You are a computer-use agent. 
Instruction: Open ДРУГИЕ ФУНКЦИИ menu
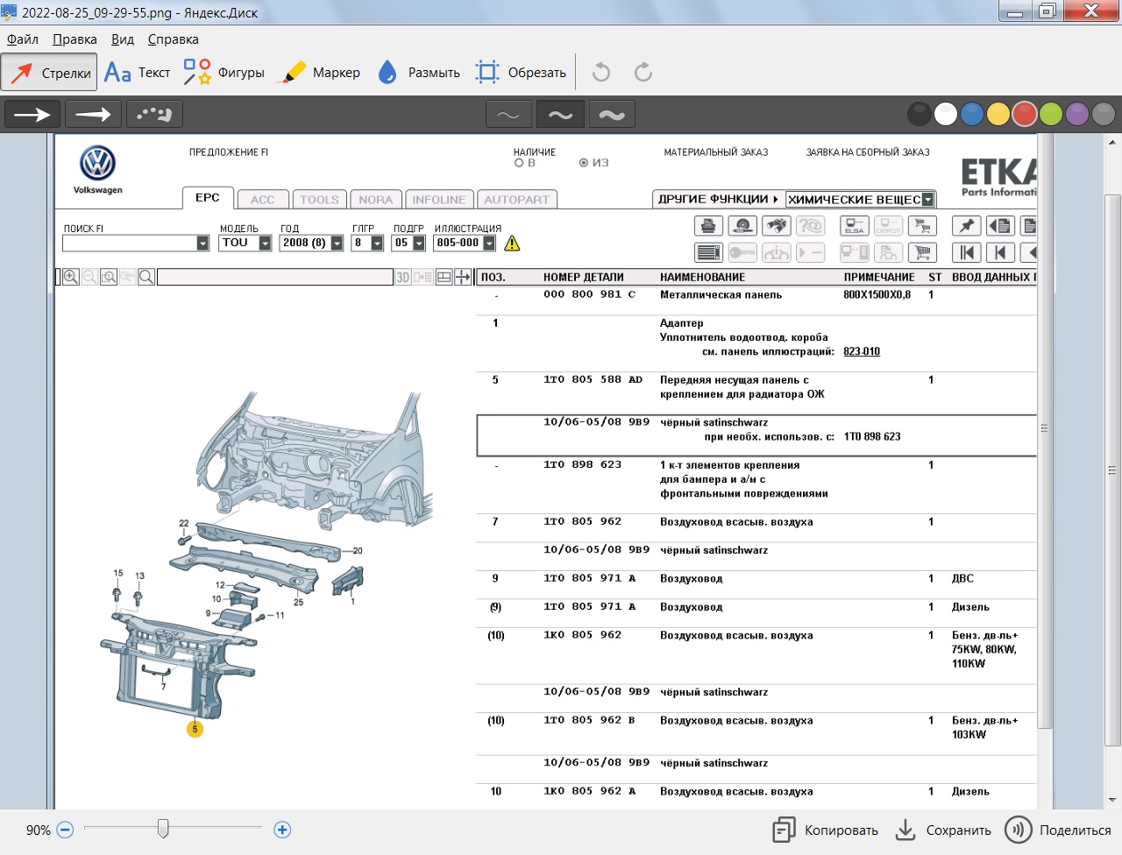coord(718,200)
